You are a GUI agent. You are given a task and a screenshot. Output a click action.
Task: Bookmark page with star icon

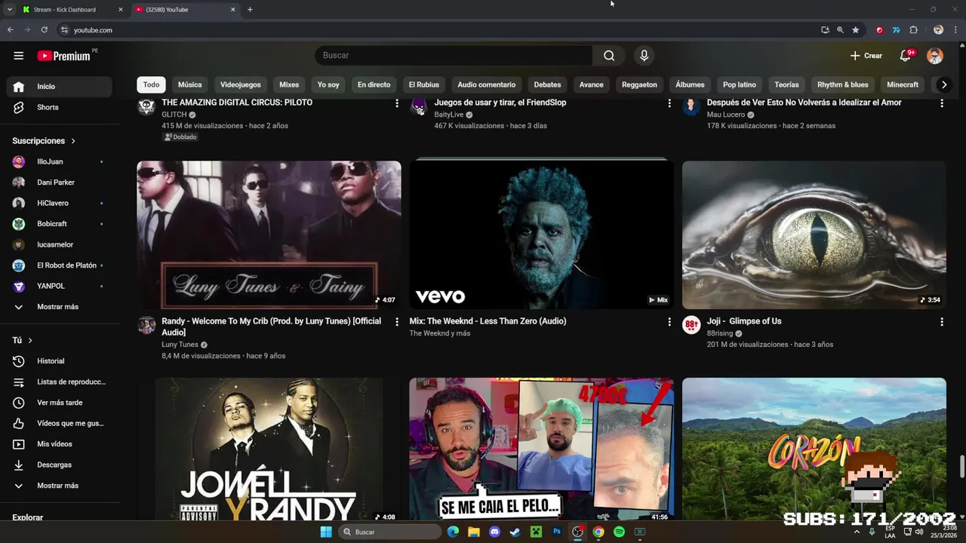(855, 30)
